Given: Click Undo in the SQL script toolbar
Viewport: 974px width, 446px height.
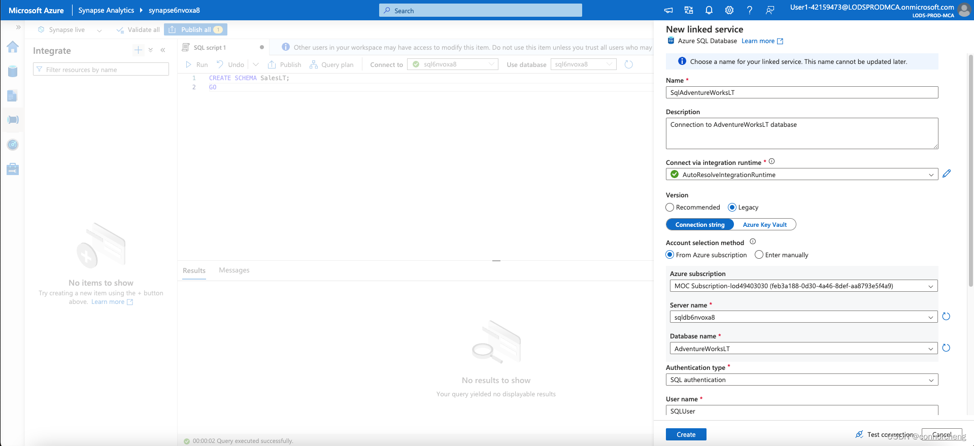Looking at the screenshot, I should pyautogui.click(x=230, y=64).
